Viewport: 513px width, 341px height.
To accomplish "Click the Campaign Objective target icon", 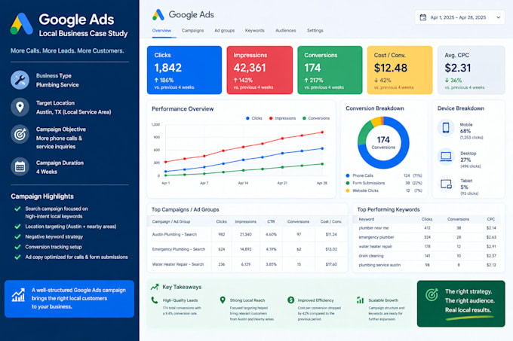I will [20, 134].
